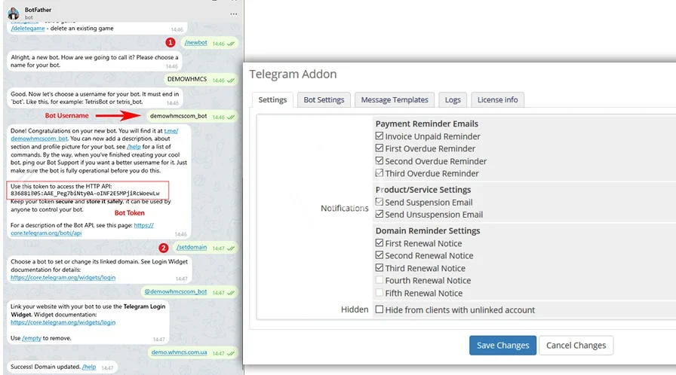Image resolution: width=676 pixels, height=375 pixels.
Task: Select the License info tab
Action: coord(497,99)
